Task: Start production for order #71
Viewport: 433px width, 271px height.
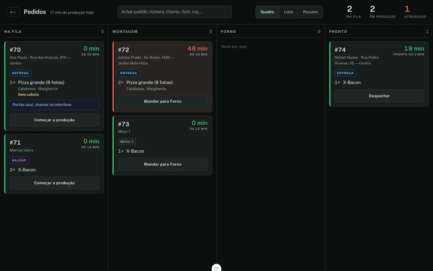Action: point(54,183)
